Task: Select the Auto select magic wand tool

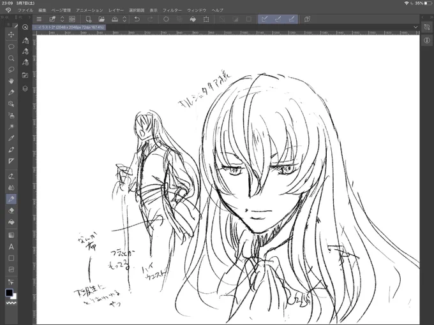Action: pyautogui.click(x=11, y=127)
